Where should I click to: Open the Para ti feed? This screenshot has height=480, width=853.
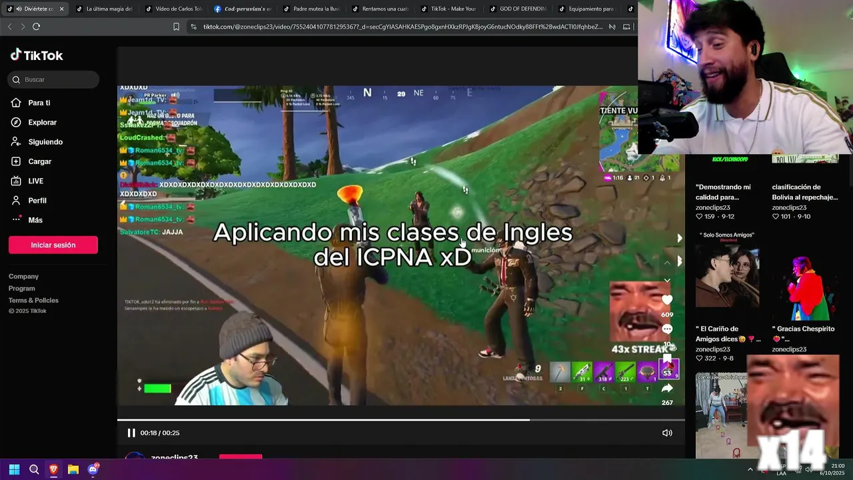[31, 103]
